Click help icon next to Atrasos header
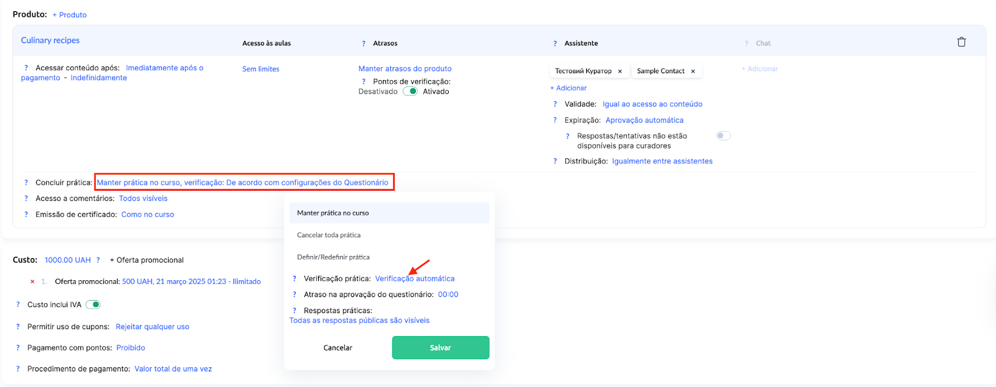Screen dimensions: 996x387 (x=364, y=43)
